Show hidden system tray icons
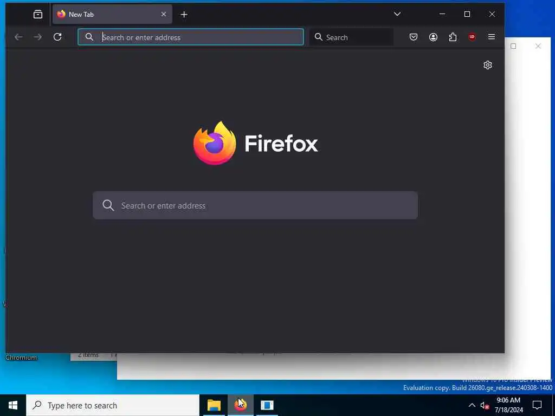Screen dimensions: 555x416 [x=472, y=405]
